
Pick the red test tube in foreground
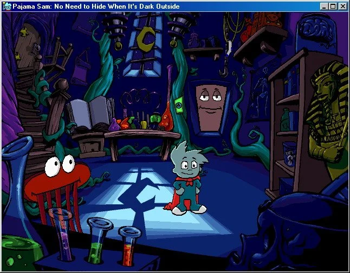point(129,246)
